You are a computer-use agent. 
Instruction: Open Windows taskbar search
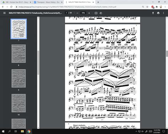[10, 131]
